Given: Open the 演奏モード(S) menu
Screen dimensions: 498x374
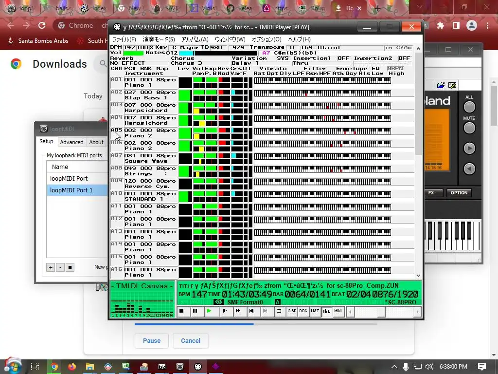Looking at the screenshot, I should 159,39.
